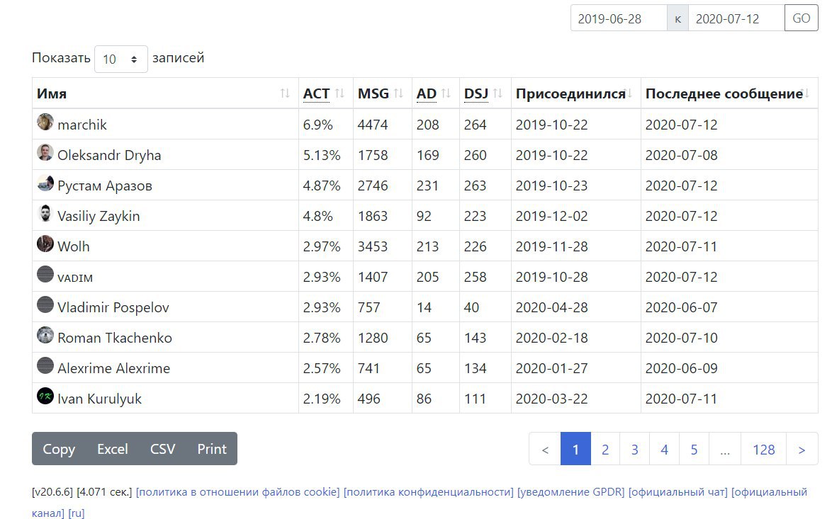Screen dimensions: 832x519
Task: Open политика в отношении файлов cookie link
Action: coord(237,492)
